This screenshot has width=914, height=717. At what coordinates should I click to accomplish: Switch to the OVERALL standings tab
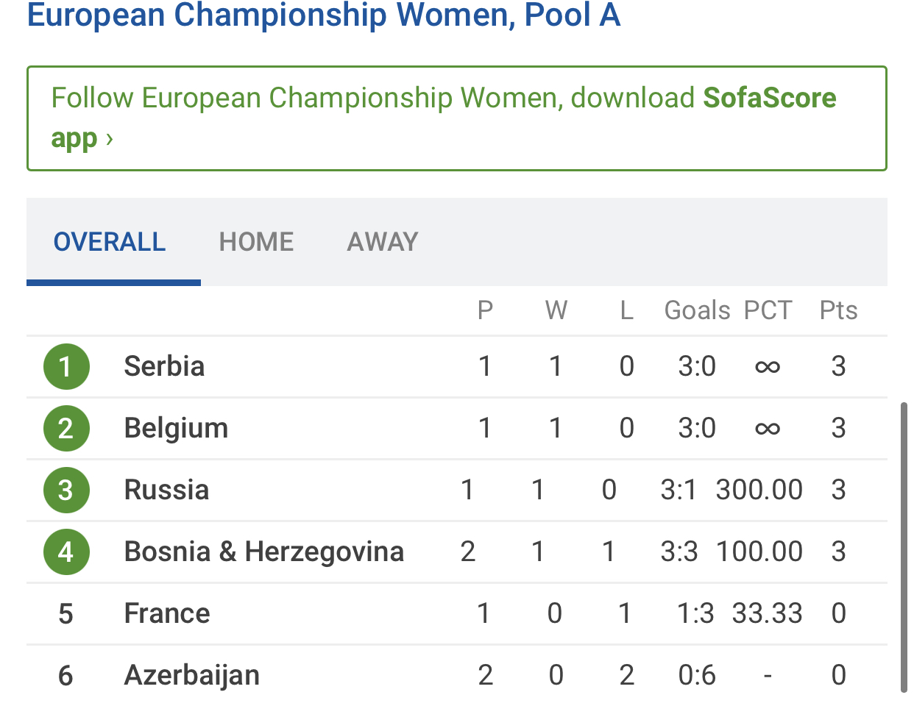pos(110,242)
